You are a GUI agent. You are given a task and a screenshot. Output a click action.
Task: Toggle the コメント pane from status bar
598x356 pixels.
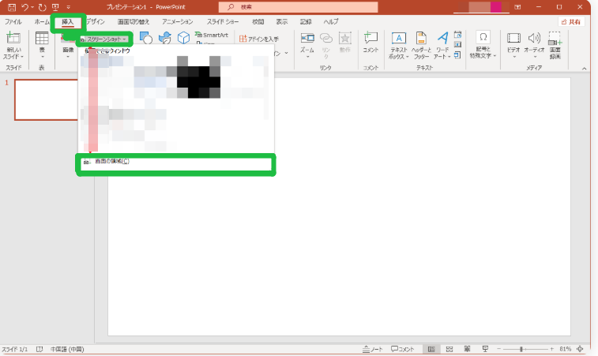402,349
